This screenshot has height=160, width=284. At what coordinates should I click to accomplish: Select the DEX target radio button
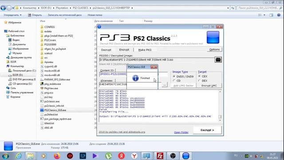203,81
